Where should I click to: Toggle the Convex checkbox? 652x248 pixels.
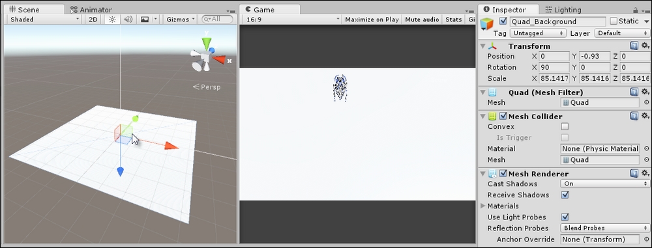click(565, 127)
